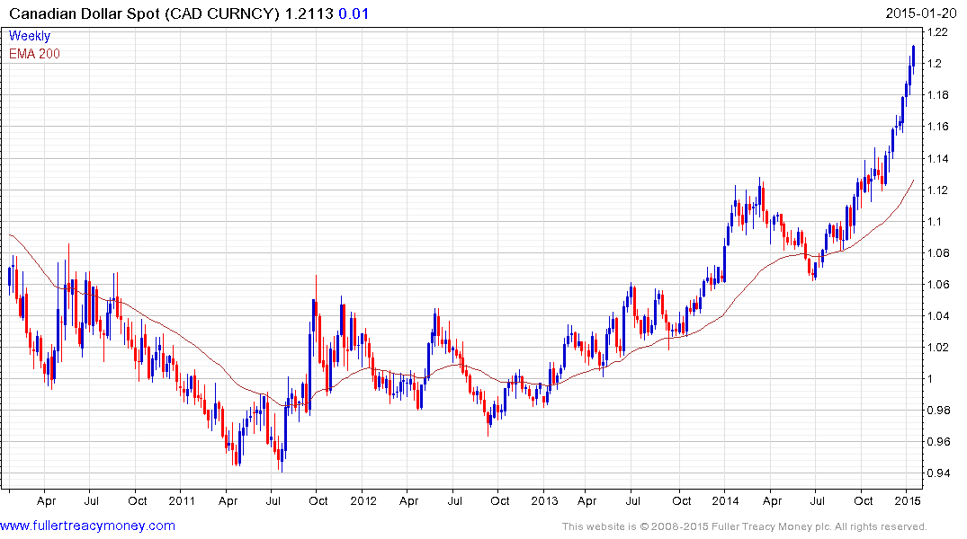Screen dimensions: 967x539
Task: Click the 1.14 price axis label
Action: pos(938,158)
